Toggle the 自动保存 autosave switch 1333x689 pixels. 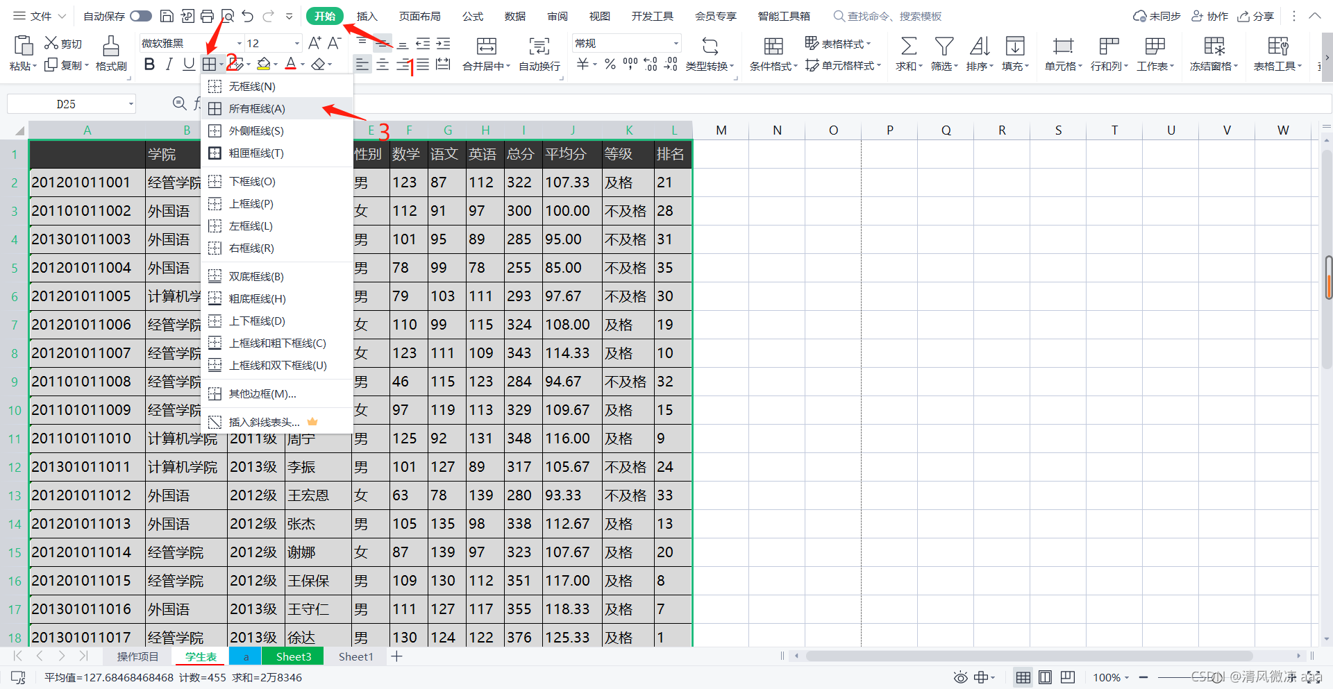141,16
